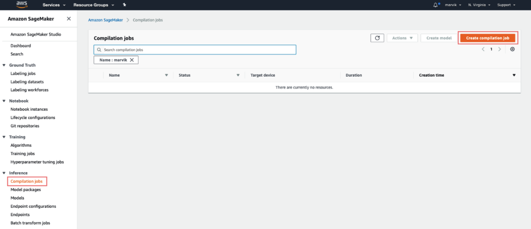Open Git repositories
The image size is (531, 229).
tap(25, 126)
